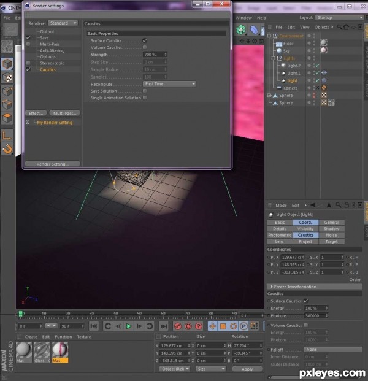Open the Falloff None dropdown
The image size is (368, 381).
333,350
